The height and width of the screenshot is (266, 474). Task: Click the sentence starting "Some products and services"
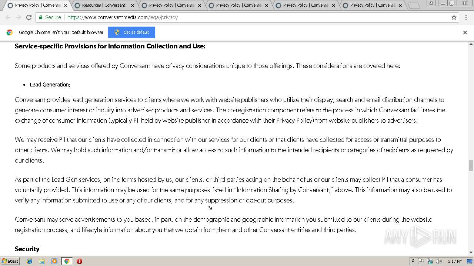tap(207, 66)
